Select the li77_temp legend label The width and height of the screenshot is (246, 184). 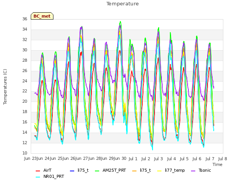pos(175,170)
